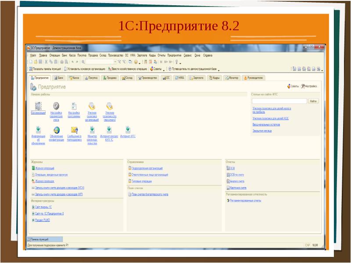351x263 pixels.
Task: Open Информация об обновлениях icon
Action: [38, 130]
